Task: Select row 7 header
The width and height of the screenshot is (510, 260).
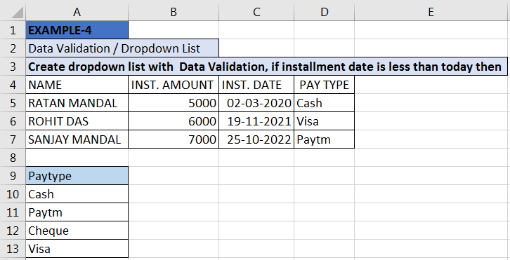Action: tap(13, 139)
